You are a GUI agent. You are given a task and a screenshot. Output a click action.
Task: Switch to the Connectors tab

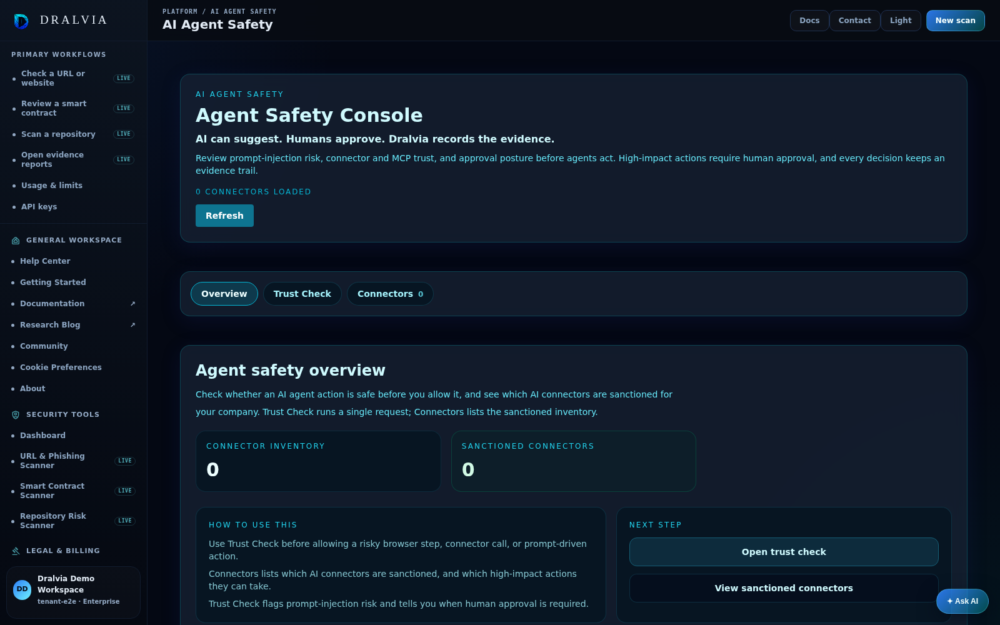coord(390,294)
